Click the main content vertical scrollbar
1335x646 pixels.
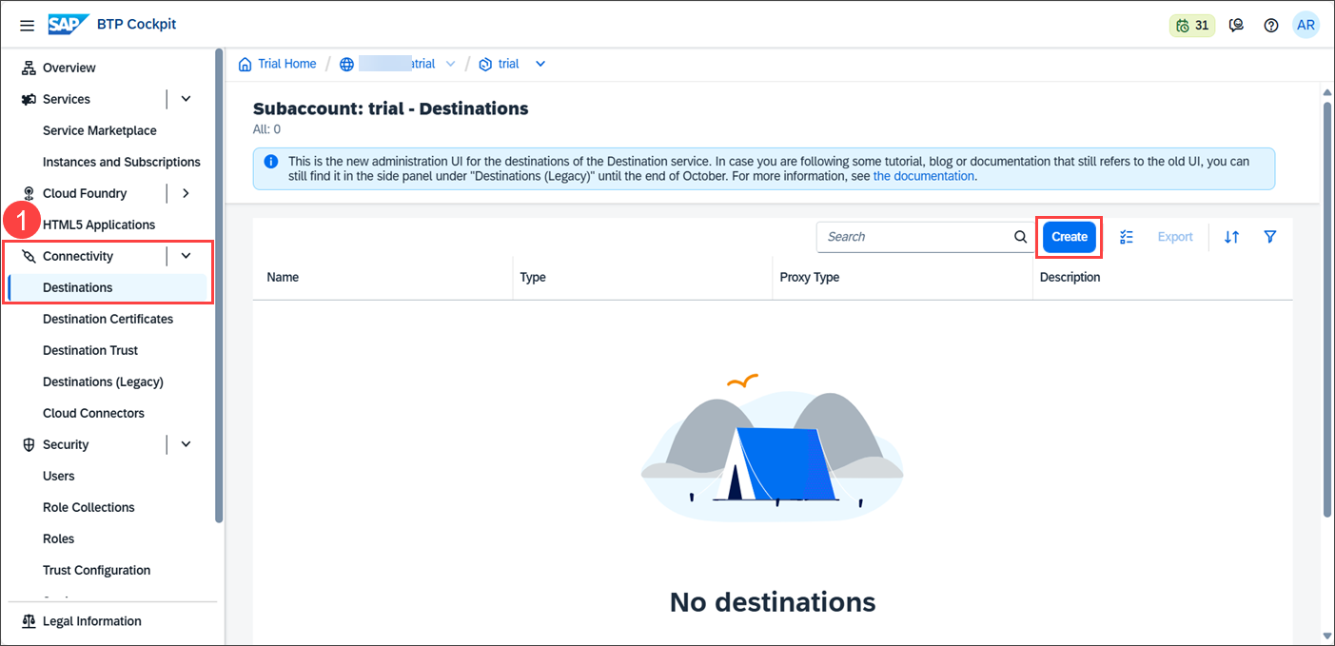(1327, 309)
